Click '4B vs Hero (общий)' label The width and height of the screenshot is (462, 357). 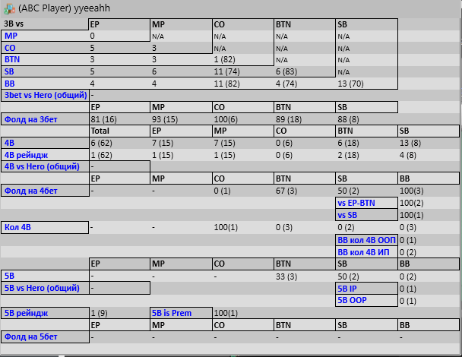coord(42,166)
